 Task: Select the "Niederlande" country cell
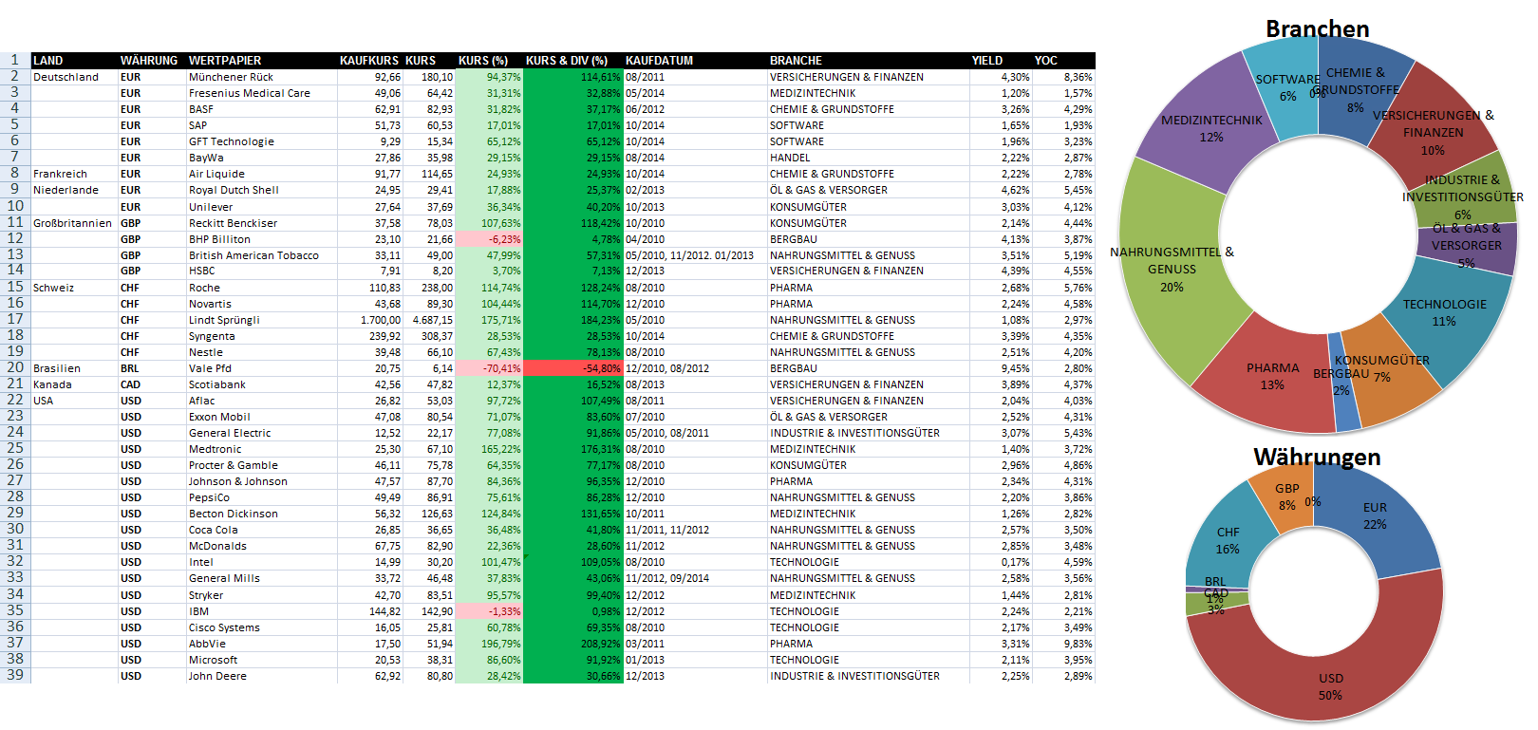(74, 190)
